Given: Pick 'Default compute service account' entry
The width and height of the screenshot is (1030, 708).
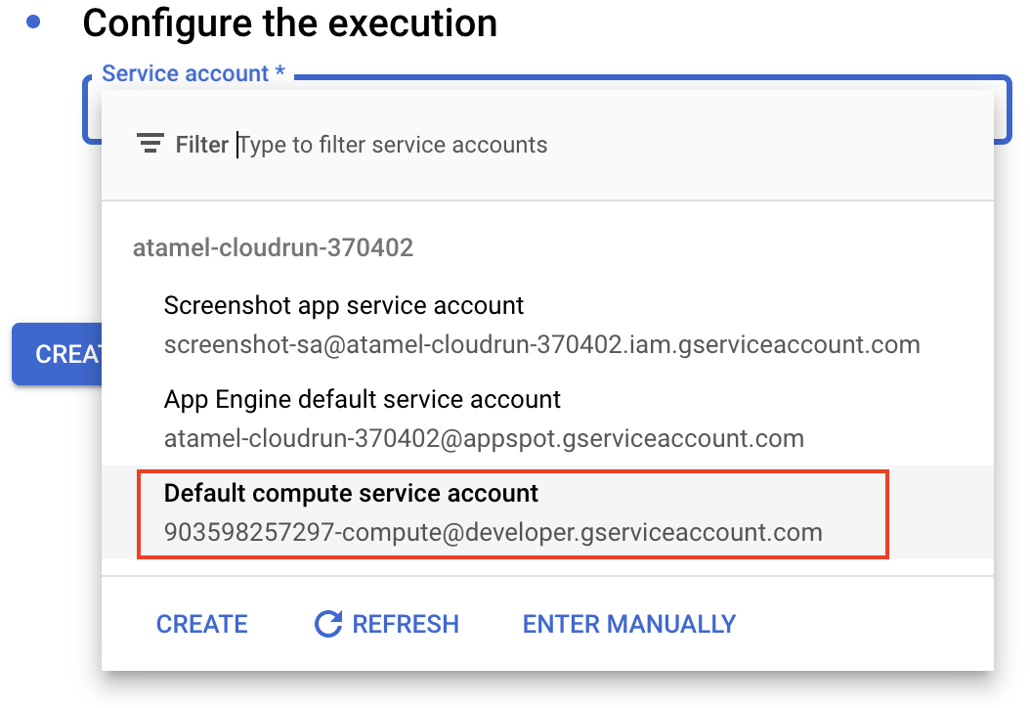Looking at the screenshot, I should click(352, 494).
